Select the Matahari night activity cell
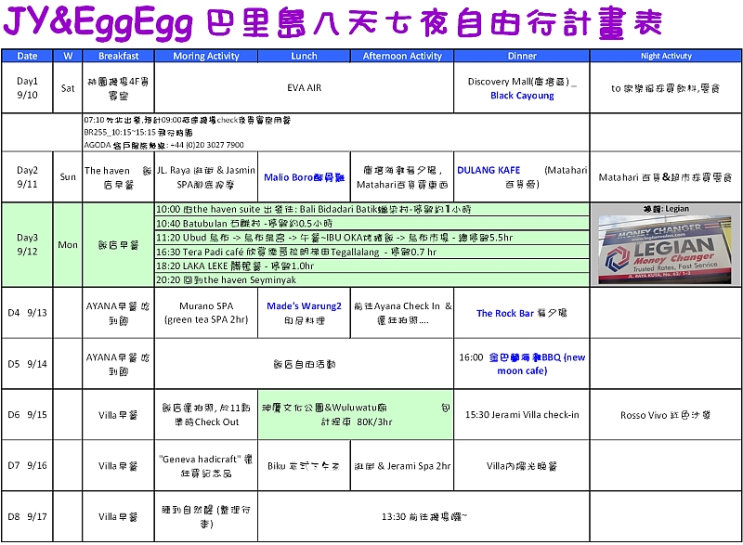 point(666,177)
